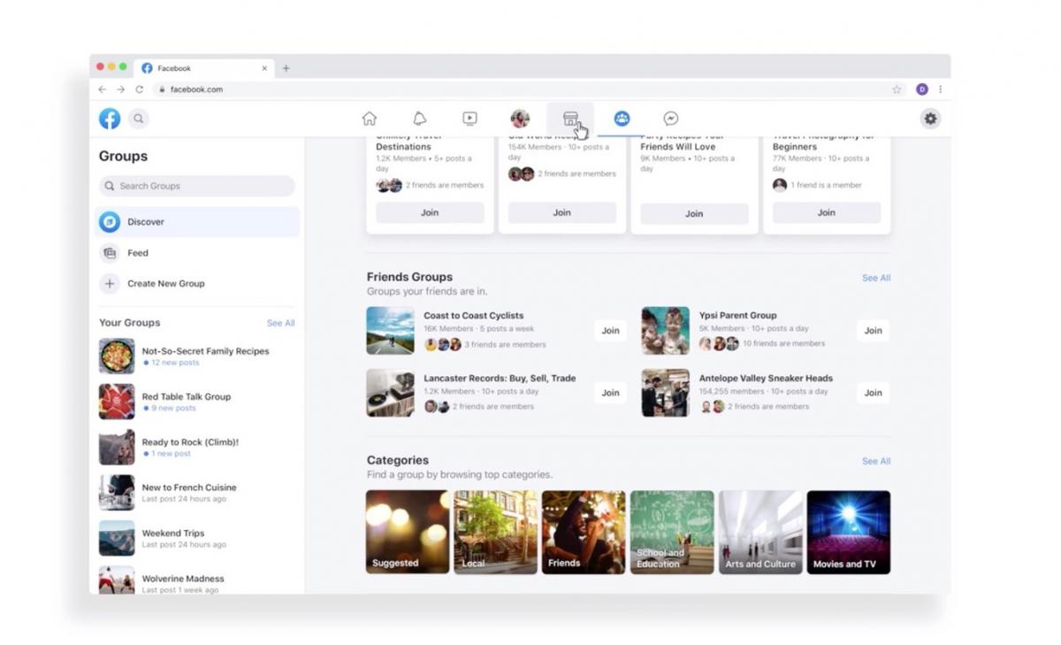Open Messenger from the navigation bar
This screenshot has width=1061, height=645.
click(x=671, y=118)
